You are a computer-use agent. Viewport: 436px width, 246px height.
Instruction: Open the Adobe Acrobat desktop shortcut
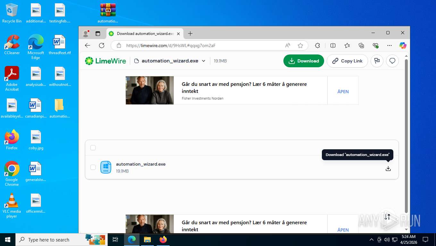pos(12,78)
